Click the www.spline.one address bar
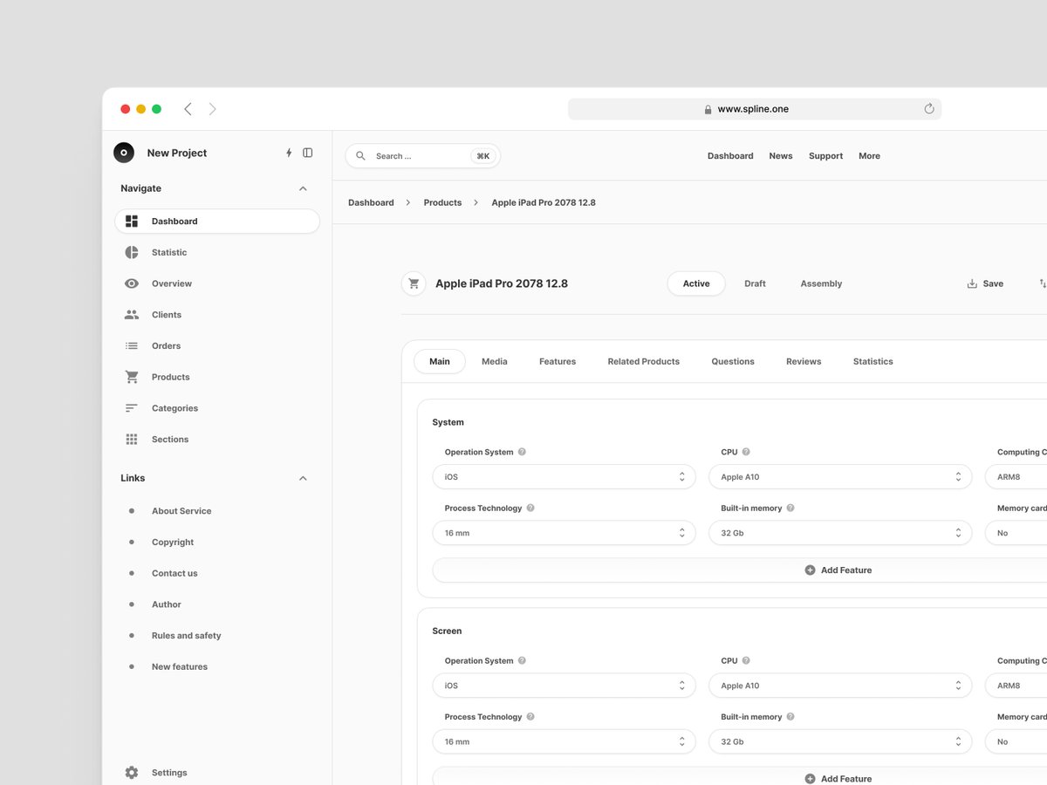This screenshot has width=1047, height=785. (755, 109)
